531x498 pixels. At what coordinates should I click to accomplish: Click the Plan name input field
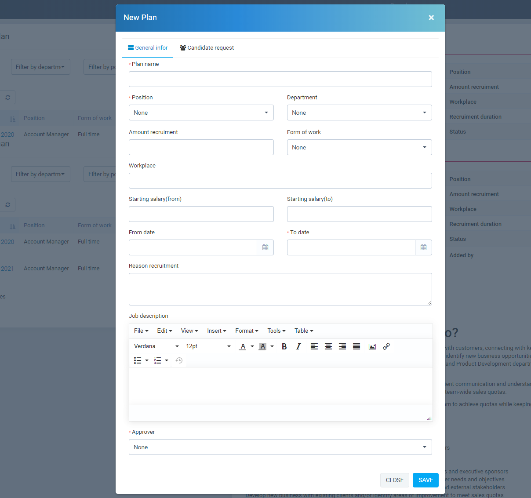tap(280, 79)
